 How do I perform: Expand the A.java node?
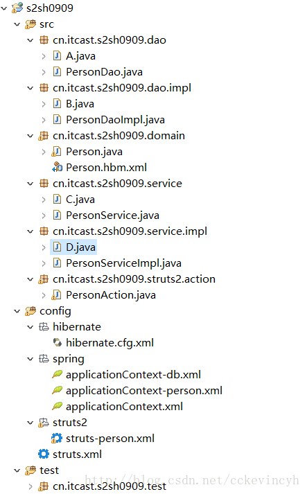[x=44, y=56]
